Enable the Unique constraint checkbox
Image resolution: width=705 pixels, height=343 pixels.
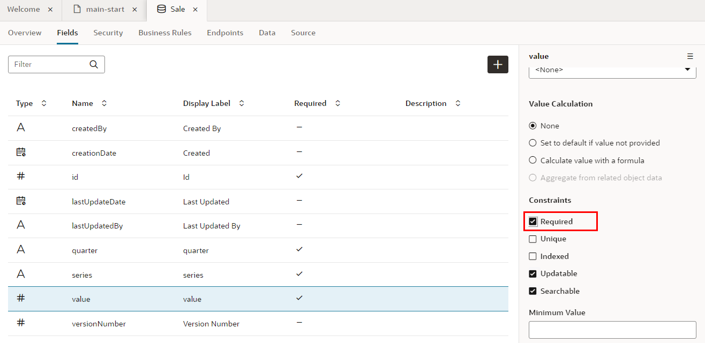[x=532, y=239]
